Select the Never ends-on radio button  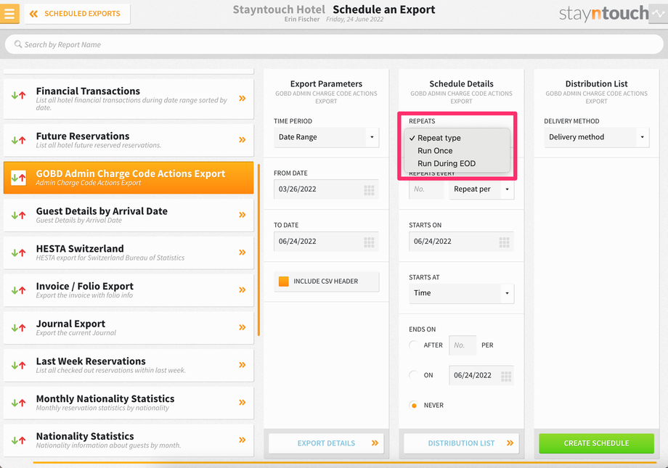click(413, 405)
